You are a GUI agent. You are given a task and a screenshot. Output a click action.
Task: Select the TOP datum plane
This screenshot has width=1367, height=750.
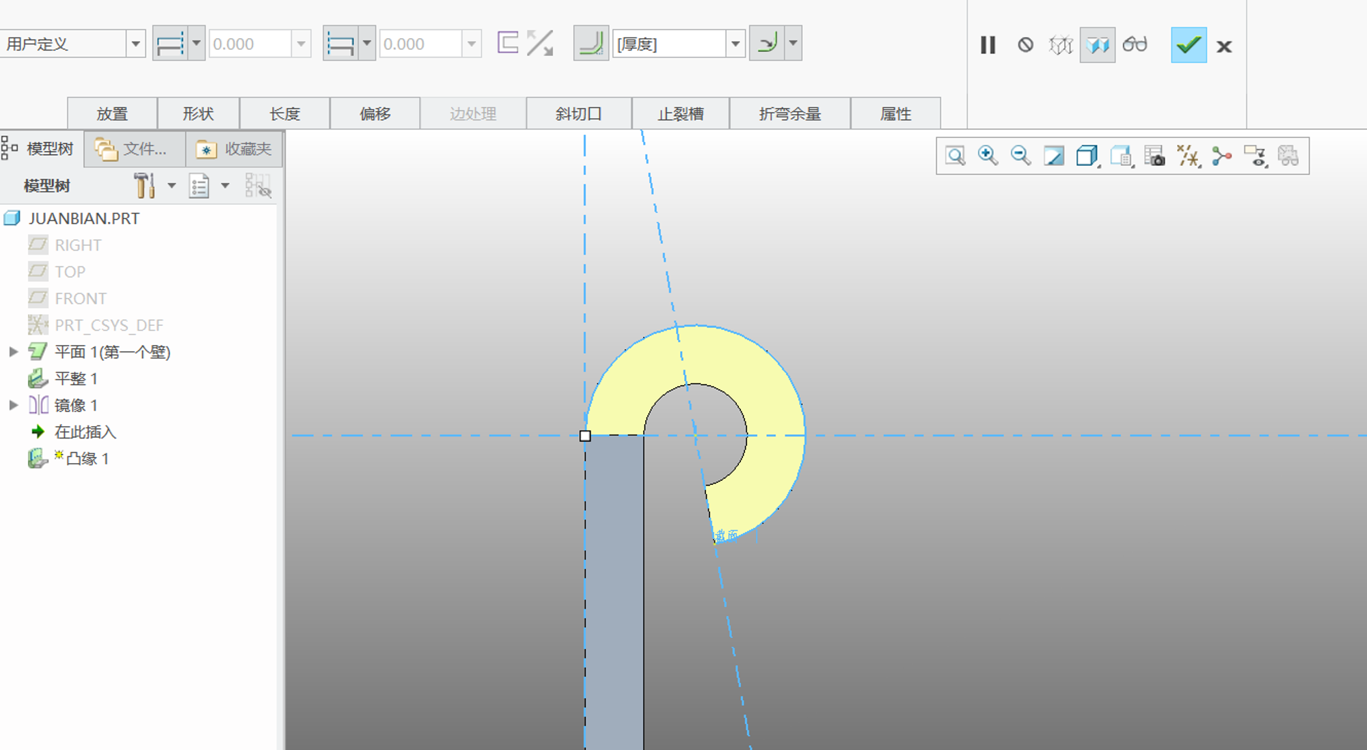pyautogui.click(x=70, y=272)
